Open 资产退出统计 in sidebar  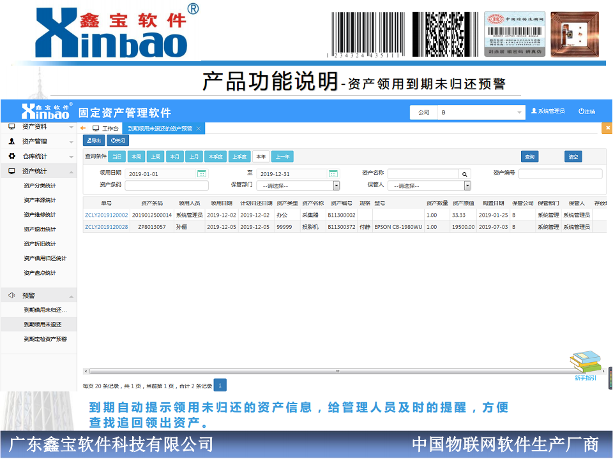click(40, 229)
